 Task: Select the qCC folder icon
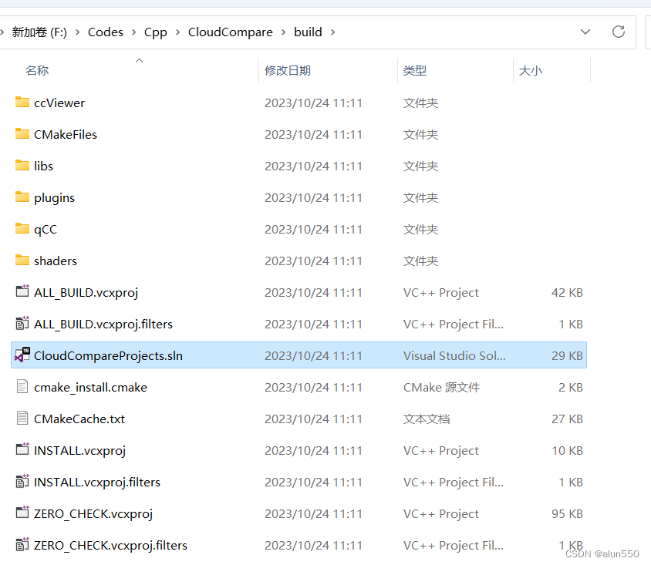point(22,228)
